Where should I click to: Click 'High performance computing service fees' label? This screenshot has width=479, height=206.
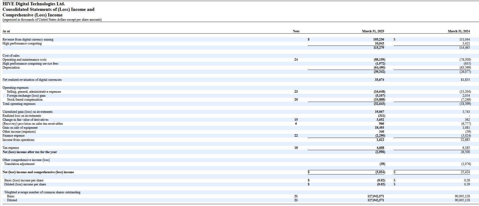point(30,64)
